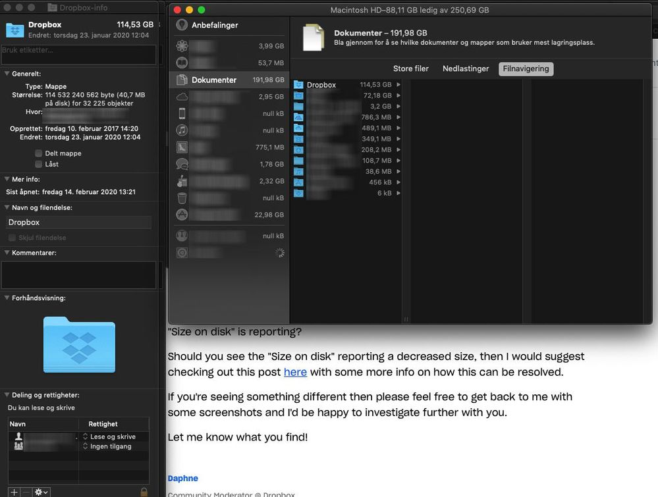The image size is (658, 497).
Task: Collapse the Generelt section
Action: (x=7, y=73)
